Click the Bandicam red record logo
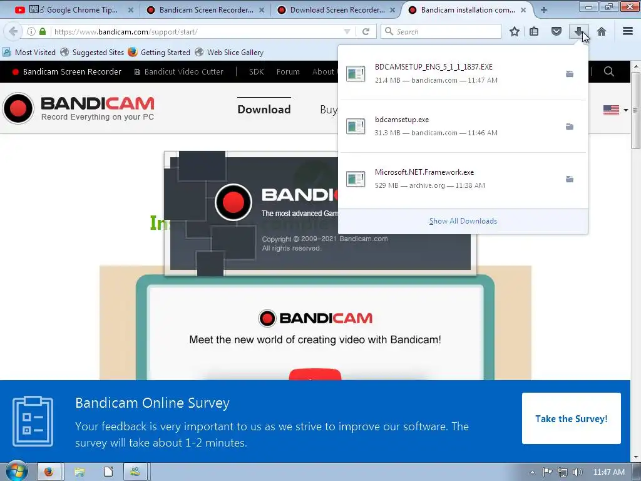The height and width of the screenshot is (481, 641). tap(18, 108)
